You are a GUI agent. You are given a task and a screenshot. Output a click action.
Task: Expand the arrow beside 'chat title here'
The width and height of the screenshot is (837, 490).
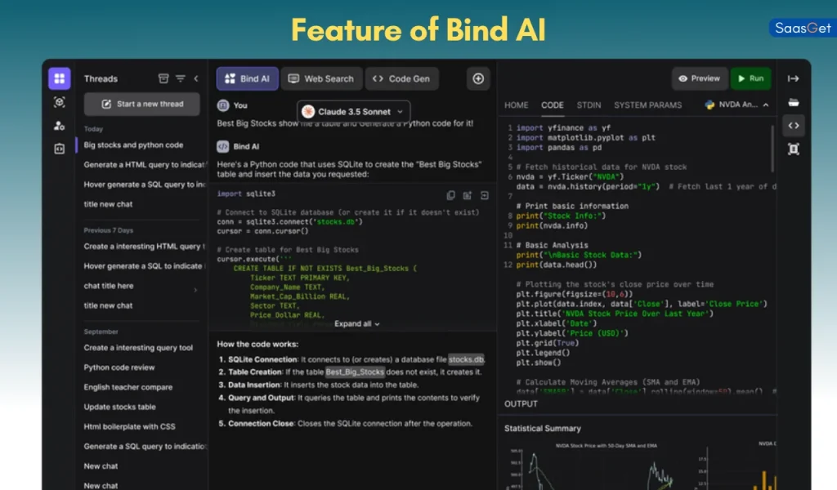195,290
